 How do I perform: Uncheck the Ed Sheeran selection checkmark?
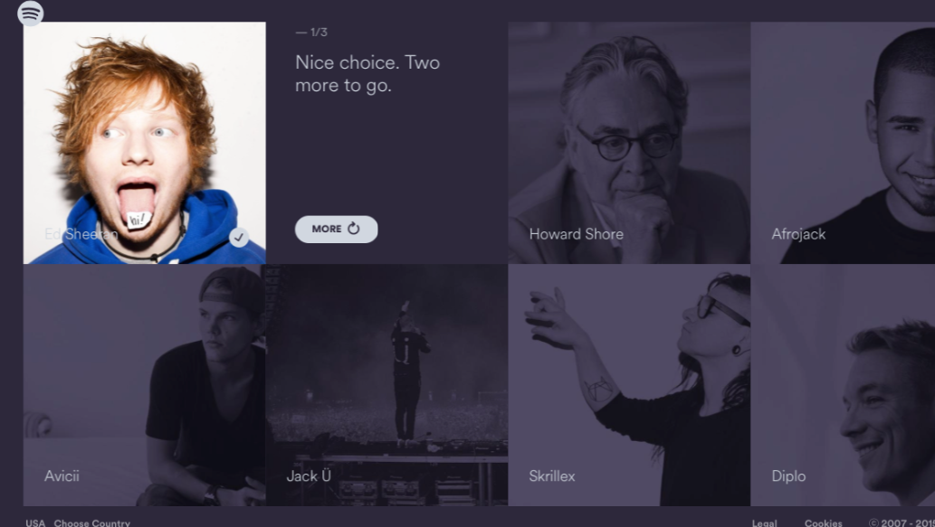pyautogui.click(x=239, y=237)
